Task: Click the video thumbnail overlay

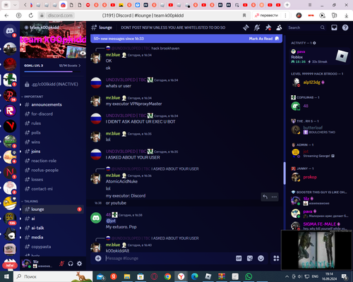Action: point(317,250)
